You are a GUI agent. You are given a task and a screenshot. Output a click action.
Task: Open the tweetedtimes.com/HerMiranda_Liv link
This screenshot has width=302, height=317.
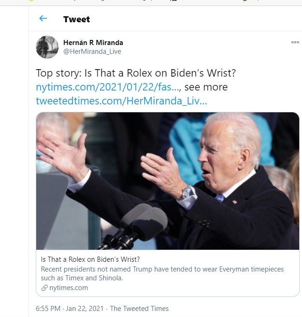coord(121,101)
